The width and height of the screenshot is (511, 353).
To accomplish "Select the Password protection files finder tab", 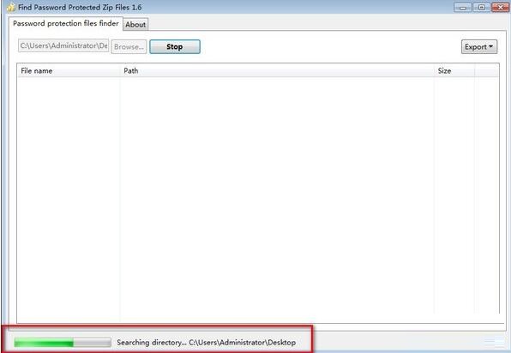I will point(66,23).
